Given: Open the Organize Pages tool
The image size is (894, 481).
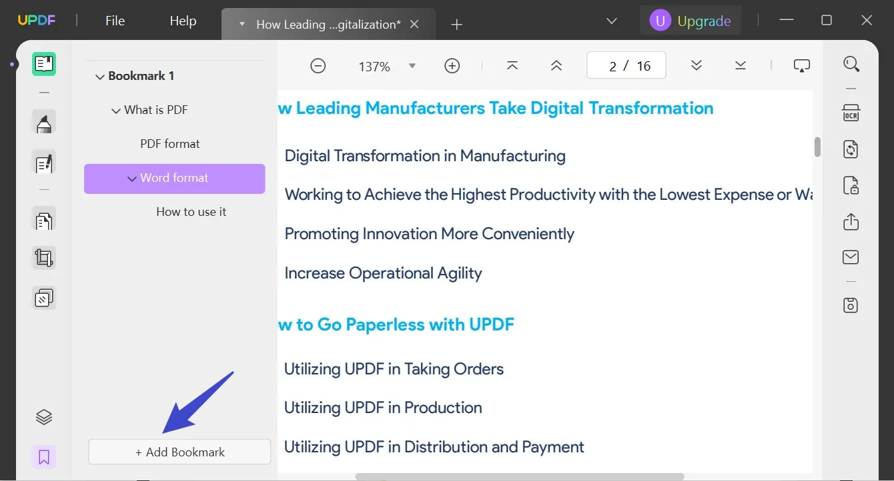Looking at the screenshot, I should [x=44, y=221].
